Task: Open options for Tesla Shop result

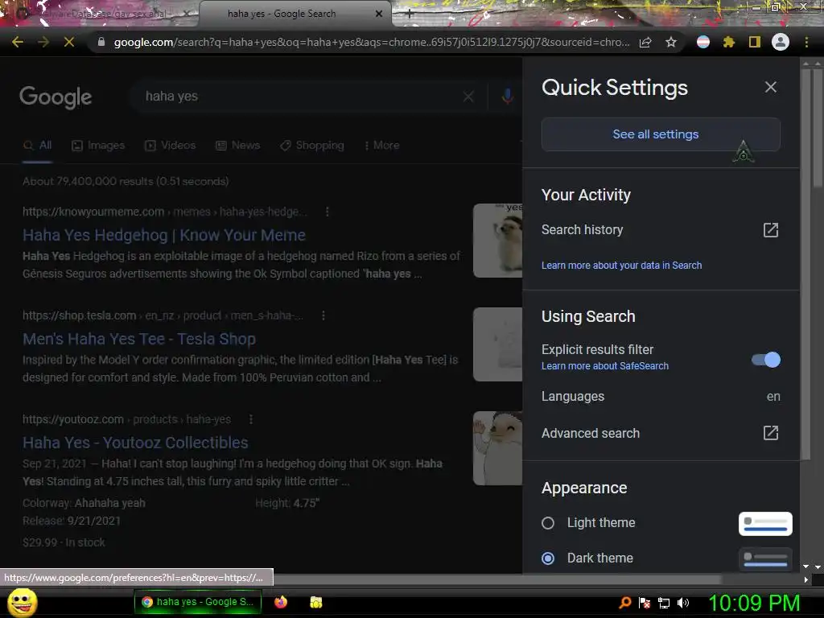Action: 323,315
